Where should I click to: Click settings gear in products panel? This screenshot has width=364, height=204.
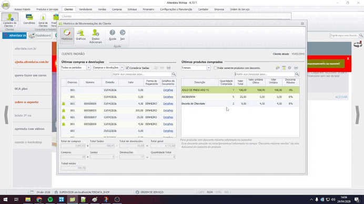289,68
